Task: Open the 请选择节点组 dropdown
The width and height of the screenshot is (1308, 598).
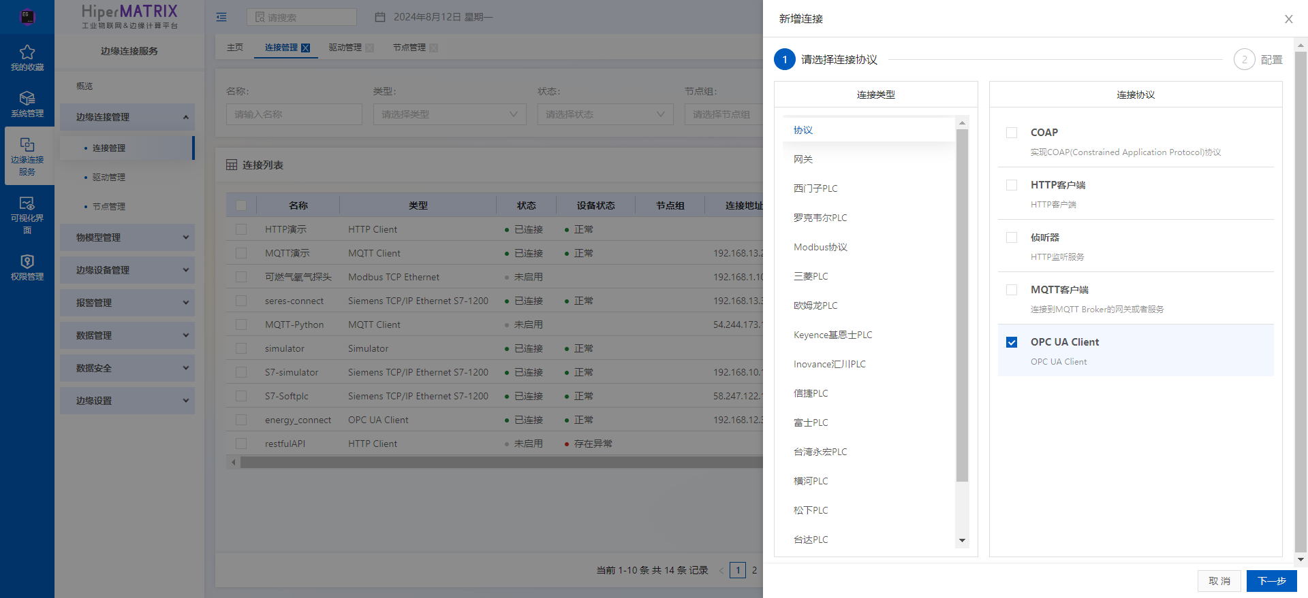Action: pos(723,114)
